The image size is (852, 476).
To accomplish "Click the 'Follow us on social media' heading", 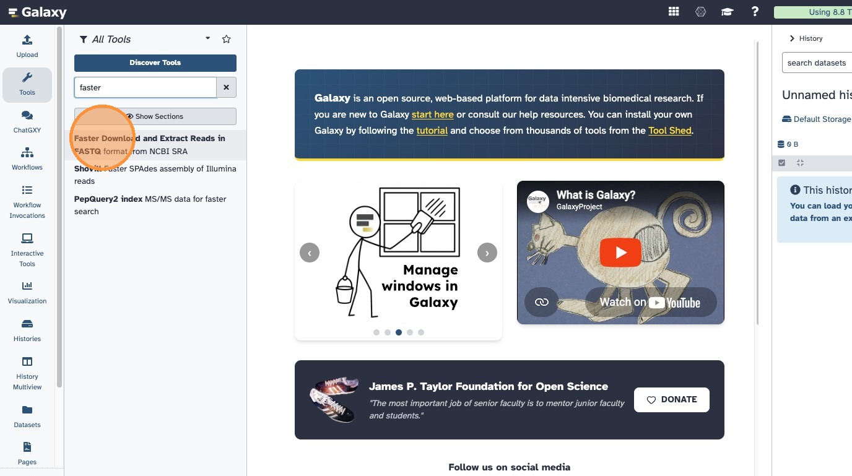I will click(510, 467).
